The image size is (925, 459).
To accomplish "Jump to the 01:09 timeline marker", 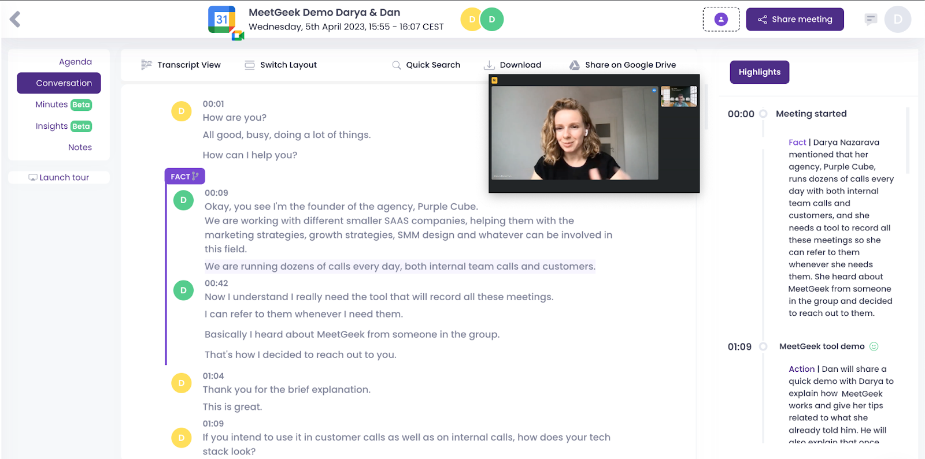I will pos(740,347).
